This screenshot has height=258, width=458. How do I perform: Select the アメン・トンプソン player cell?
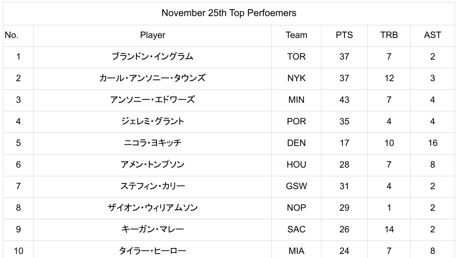pos(153,164)
